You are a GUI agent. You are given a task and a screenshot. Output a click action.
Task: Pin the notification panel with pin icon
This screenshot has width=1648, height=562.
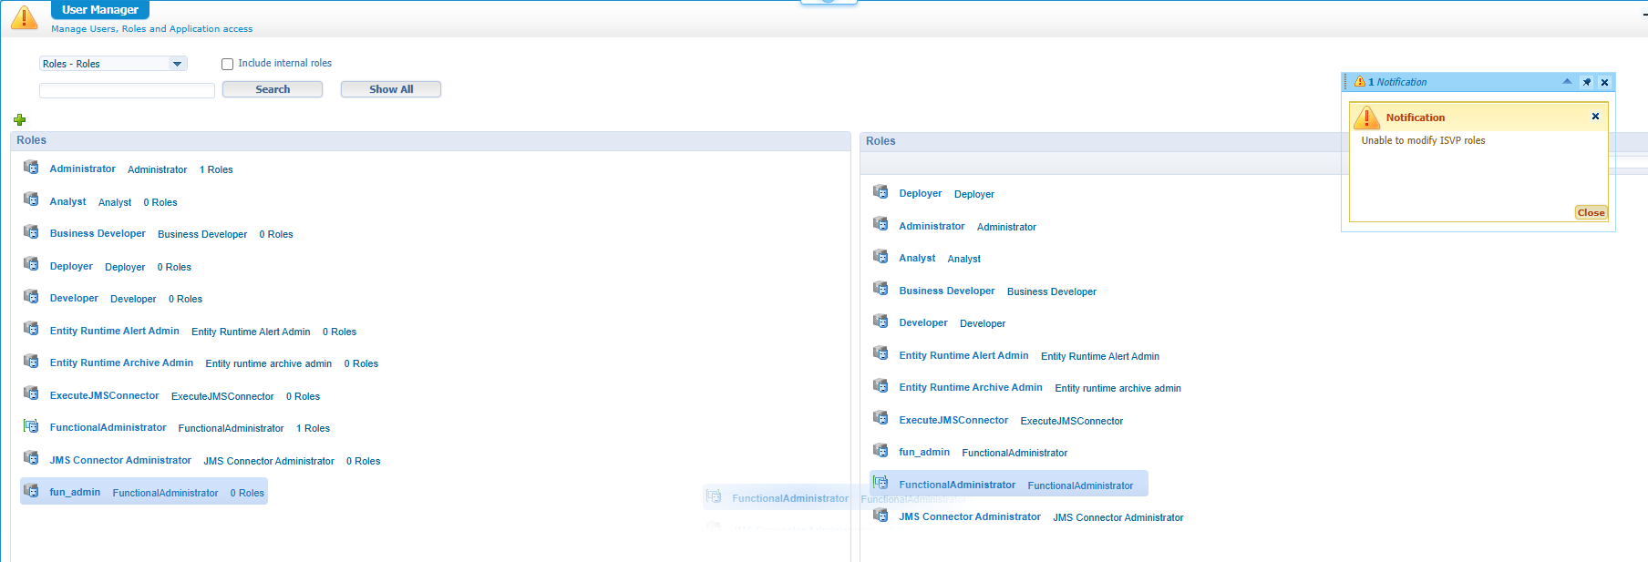1587,82
